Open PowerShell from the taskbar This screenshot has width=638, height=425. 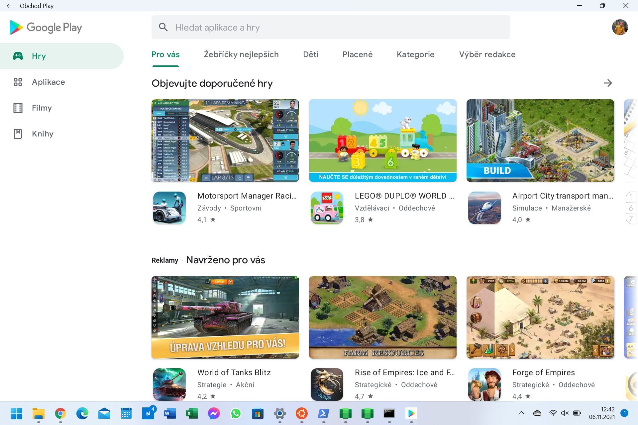click(324, 413)
